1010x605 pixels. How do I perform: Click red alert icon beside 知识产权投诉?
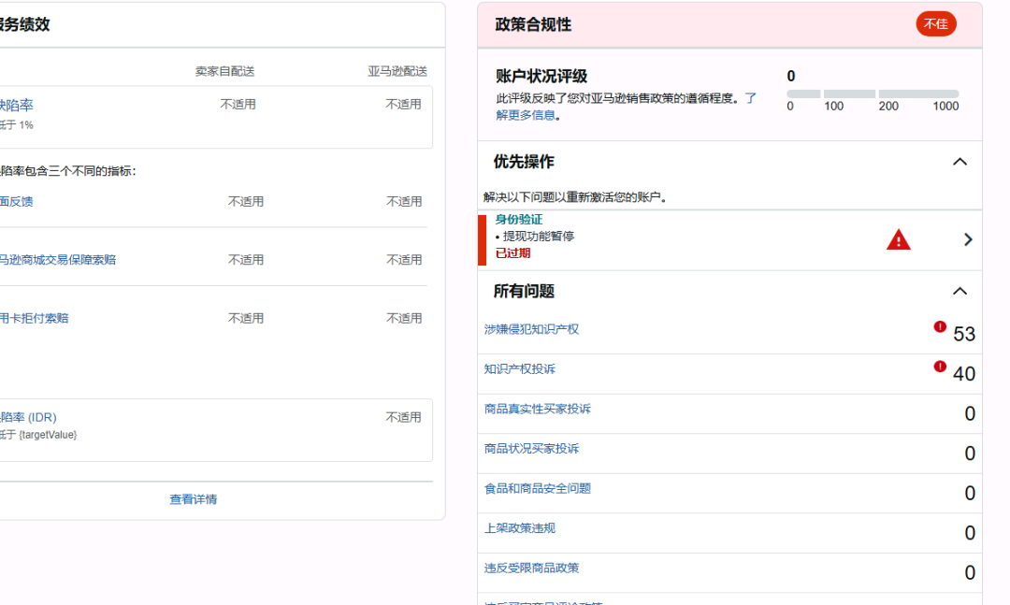point(940,367)
